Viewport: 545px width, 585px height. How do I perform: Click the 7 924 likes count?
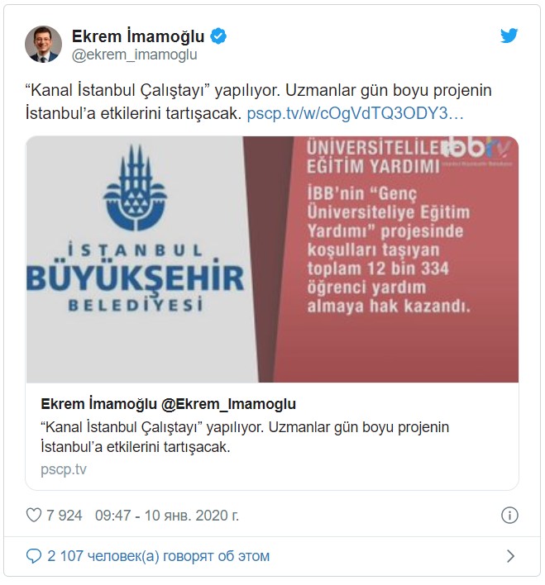(x=64, y=516)
